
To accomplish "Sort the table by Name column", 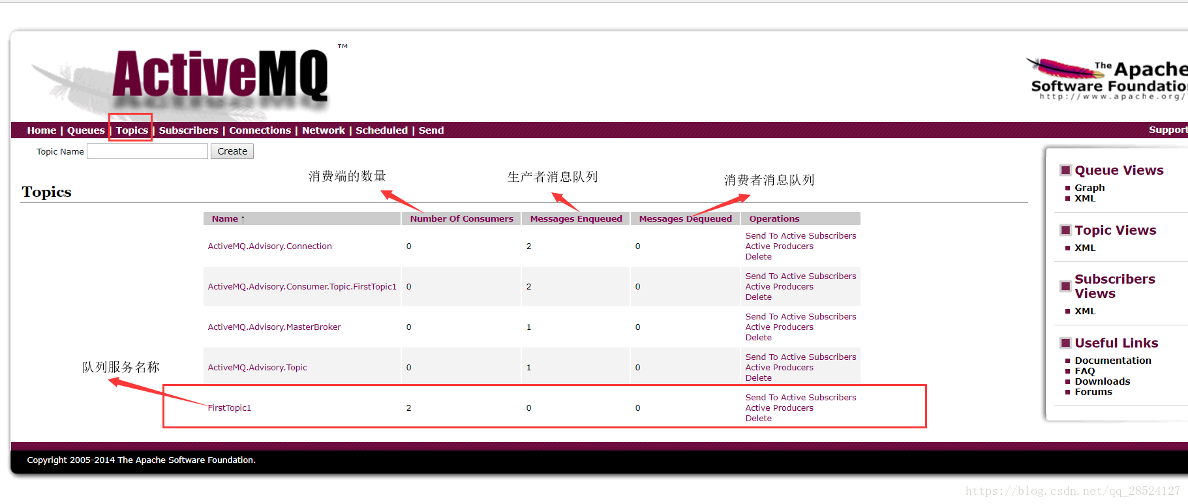I will [x=228, y=219].
